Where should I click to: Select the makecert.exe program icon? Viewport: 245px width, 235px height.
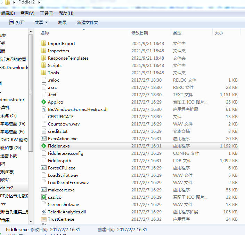(x=44, y=190)
